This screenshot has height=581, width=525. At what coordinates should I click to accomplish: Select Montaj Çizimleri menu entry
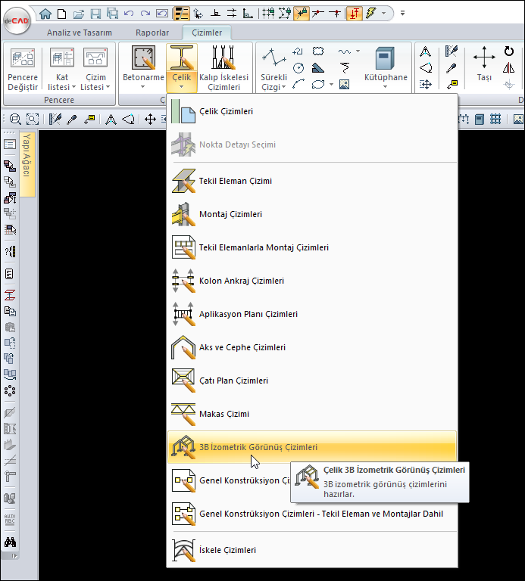point(230,214)
